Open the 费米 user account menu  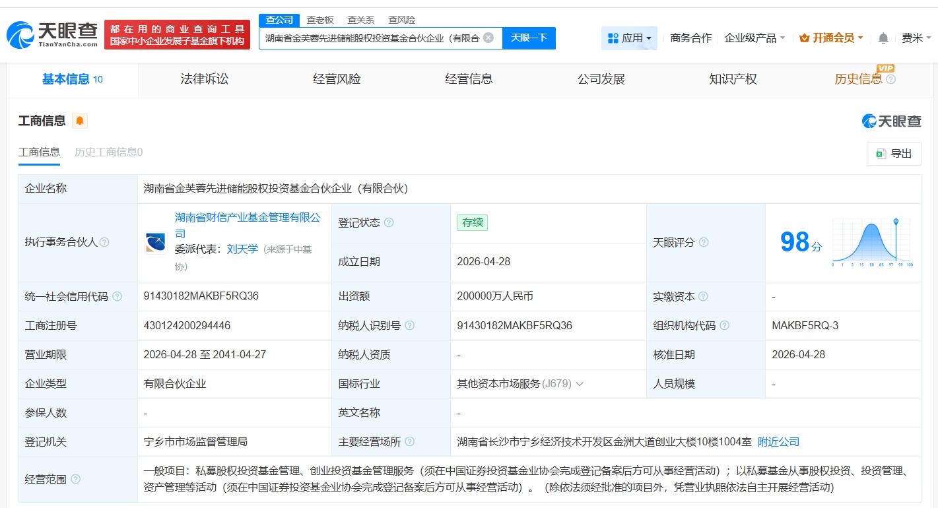click(x=916, y=38)
